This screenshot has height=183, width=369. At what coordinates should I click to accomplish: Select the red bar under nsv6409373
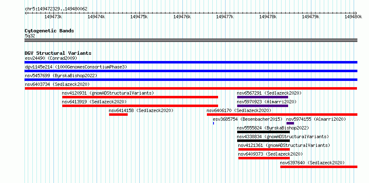(x=264, y=158)
